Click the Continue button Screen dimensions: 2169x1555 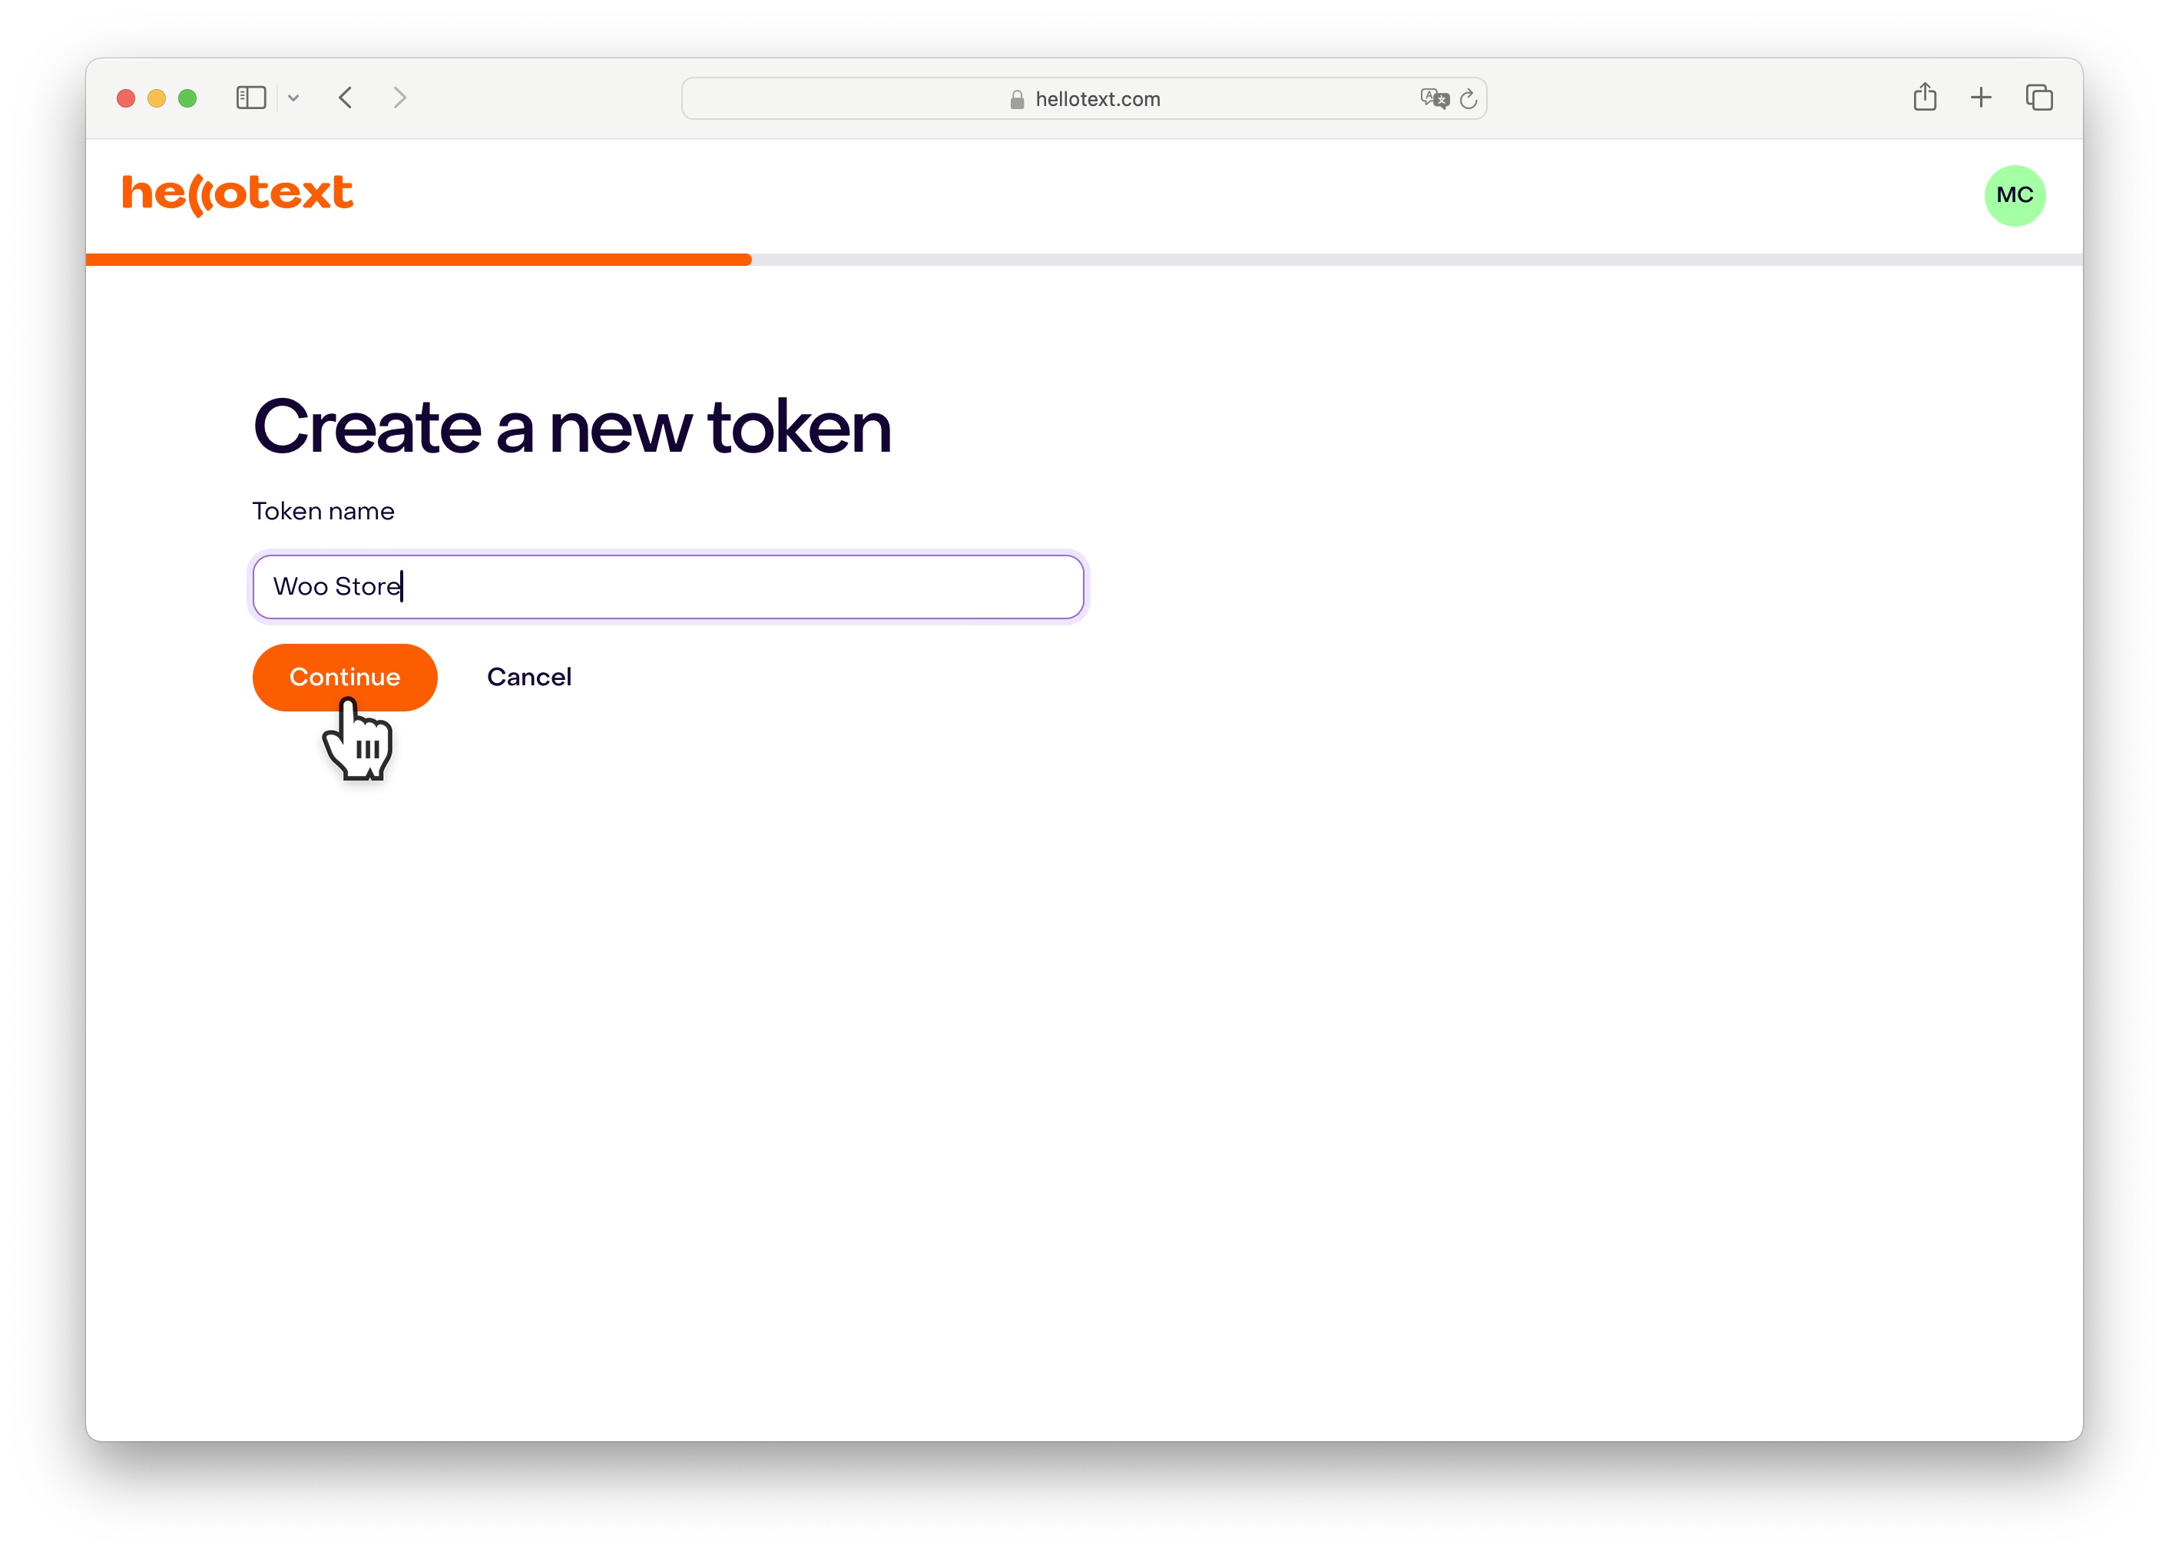345,677
